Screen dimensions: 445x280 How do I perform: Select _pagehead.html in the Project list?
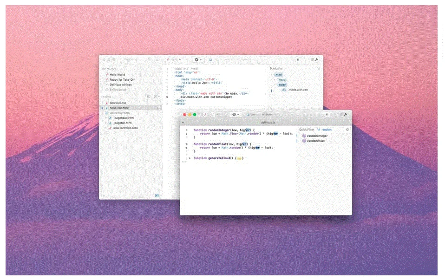[x=124, y=118]
